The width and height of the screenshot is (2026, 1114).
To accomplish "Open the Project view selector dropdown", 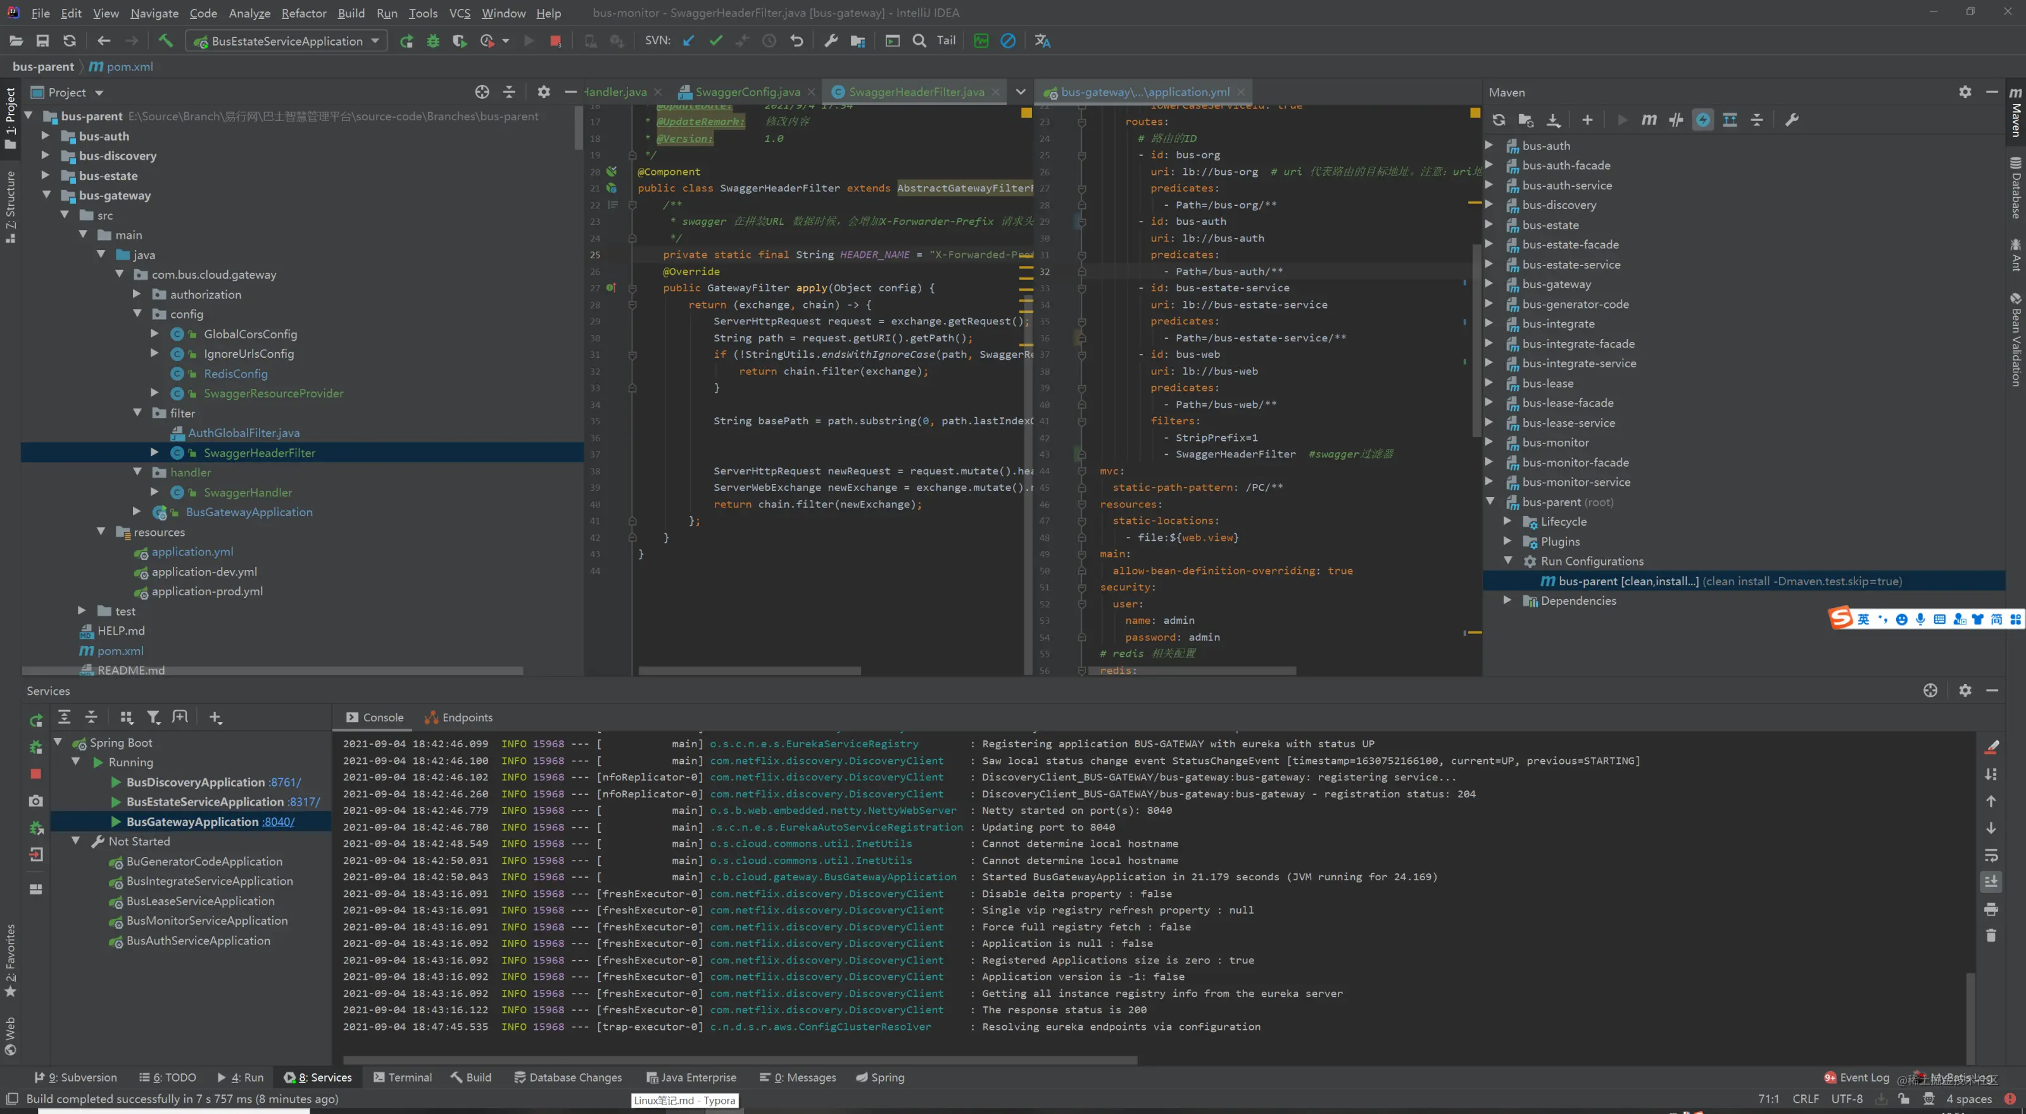I will 68,93.
